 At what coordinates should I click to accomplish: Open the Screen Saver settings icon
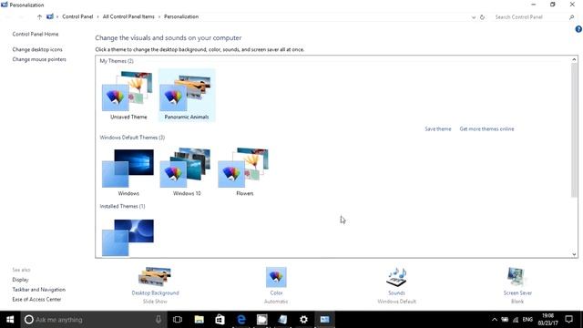517,277
